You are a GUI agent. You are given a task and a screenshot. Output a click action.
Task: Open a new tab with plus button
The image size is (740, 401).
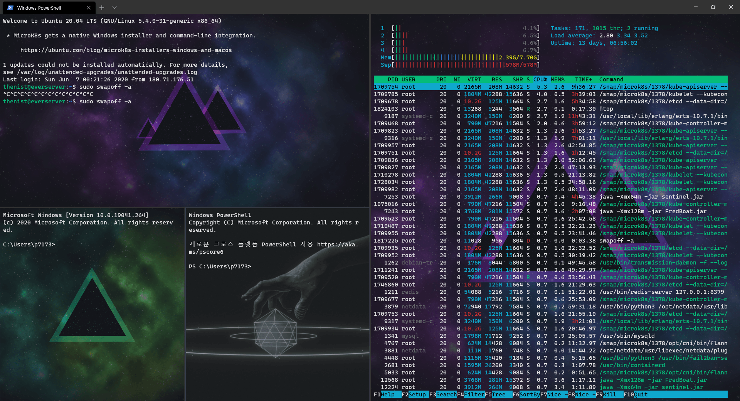pyautogui.click(x=102, y=8)
